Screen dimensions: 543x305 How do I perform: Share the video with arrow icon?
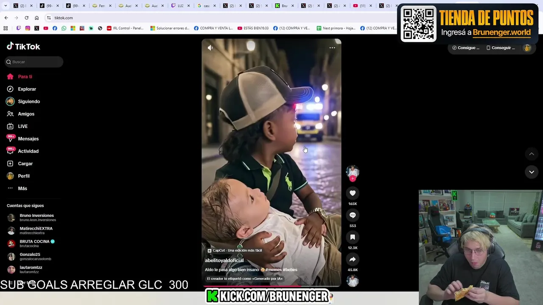coord(353,259)
